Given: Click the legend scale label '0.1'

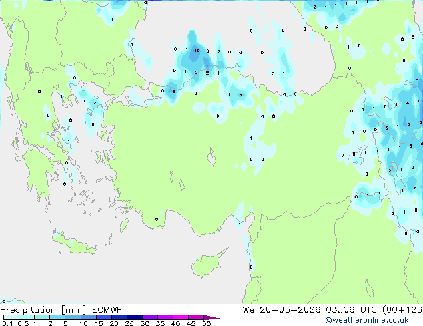Looking at the screenshot, I should [x=7, y=323].
